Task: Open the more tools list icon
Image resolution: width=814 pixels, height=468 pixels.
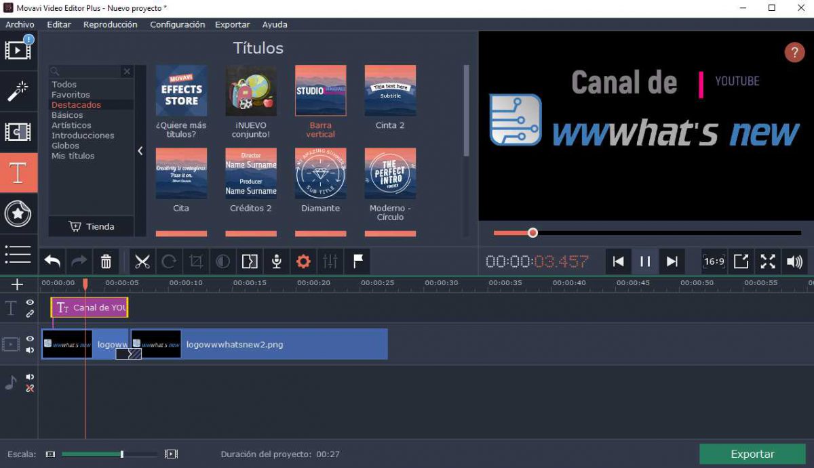Action: point(18,254)
